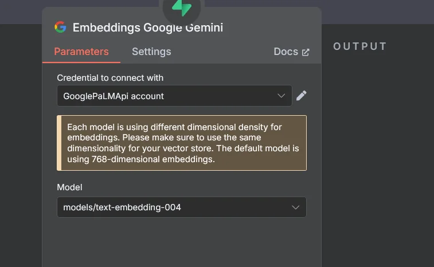Click the pencil icon to edit credential
The image size is (434, 267).
click(x=302, y=96)
